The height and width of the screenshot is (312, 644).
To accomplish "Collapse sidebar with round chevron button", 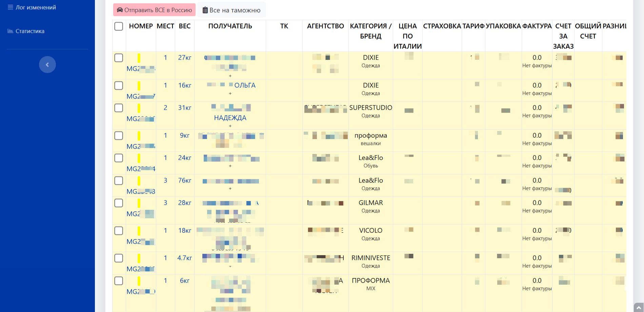I will (x=47, y=65).
